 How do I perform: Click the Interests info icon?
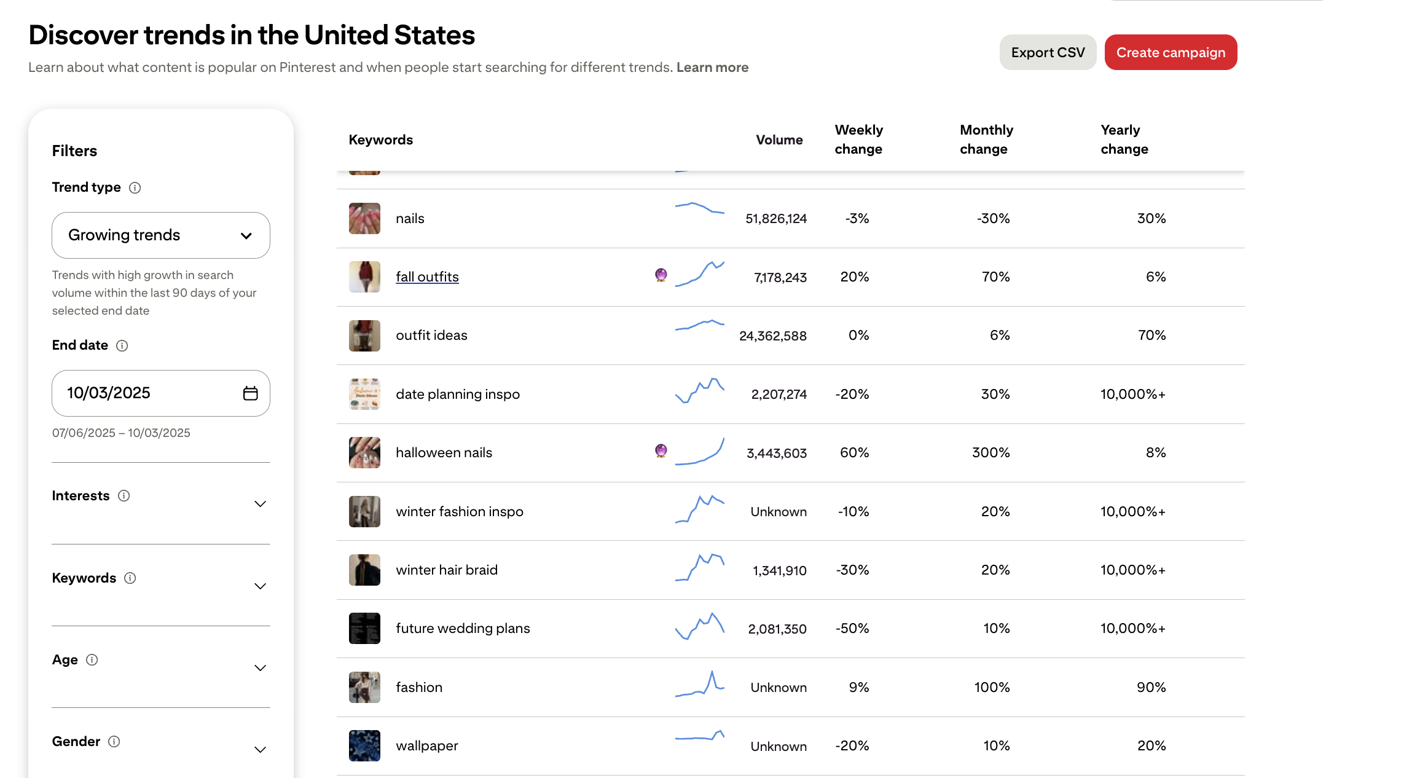[124, 496]
